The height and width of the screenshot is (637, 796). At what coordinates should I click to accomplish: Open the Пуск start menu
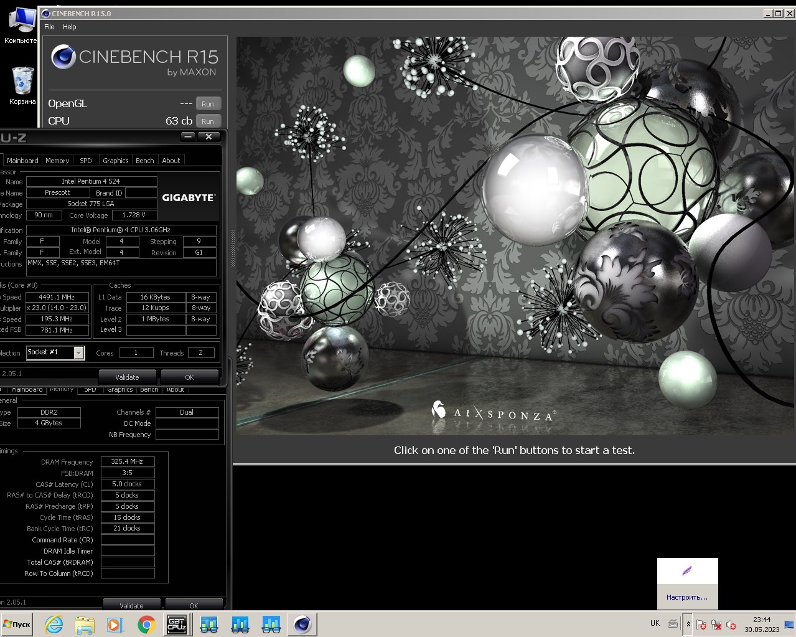point(17,624)
